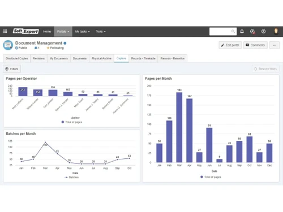Open the Portals dropdown menu
Viewport: 283px width, 212px height.
point(63,32)
